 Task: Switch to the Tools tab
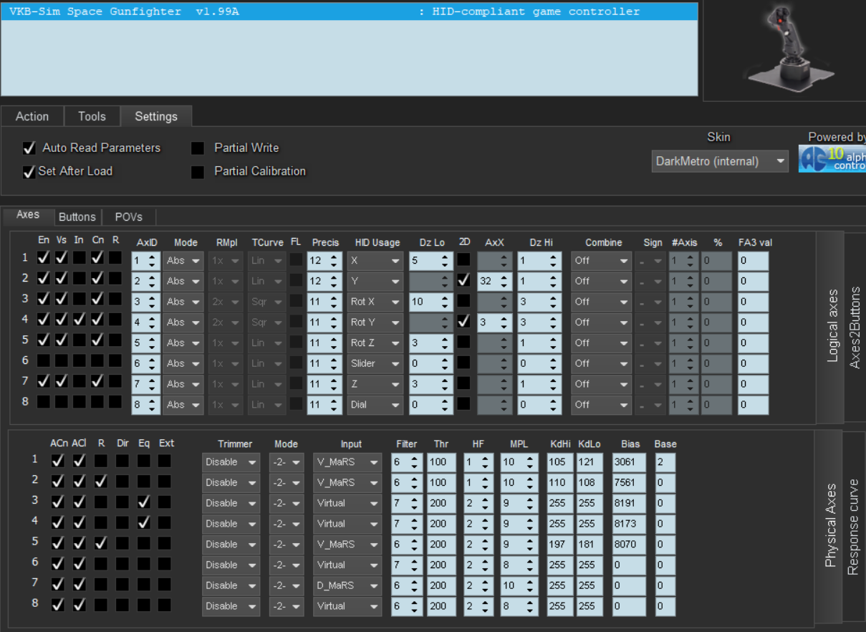92,117
